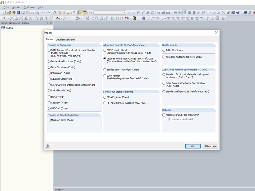Click the axial force N result icon
This screenshot has width=255, height=191.
pos(169,18)
